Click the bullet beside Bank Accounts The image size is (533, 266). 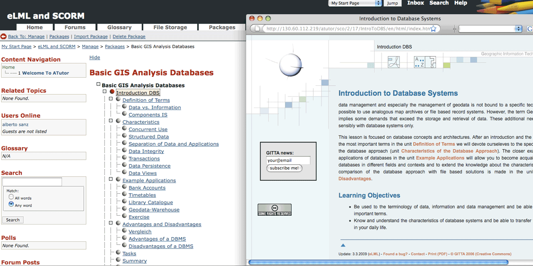click(x=125, y=187)
